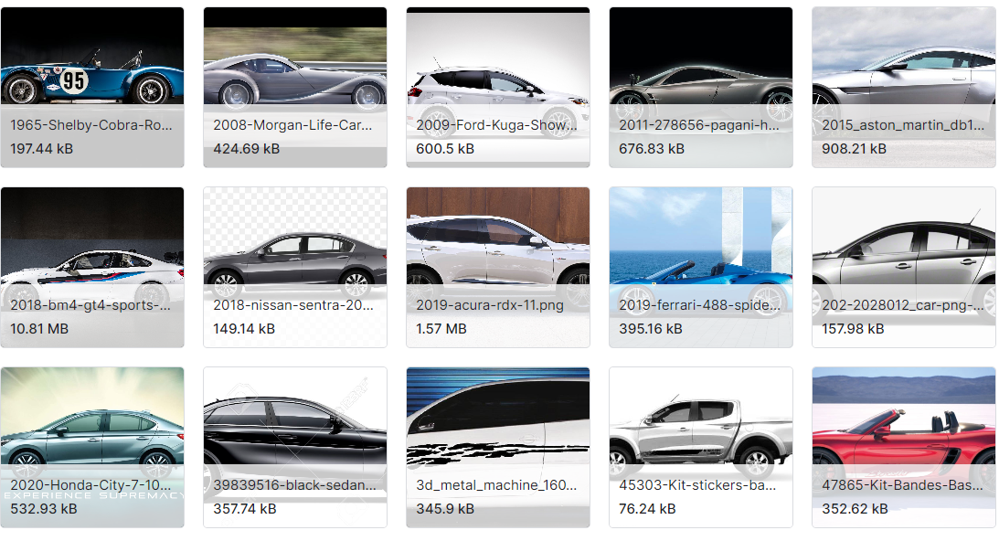
Task: Select the 202-2028012_car-png image
Action: 903,242
